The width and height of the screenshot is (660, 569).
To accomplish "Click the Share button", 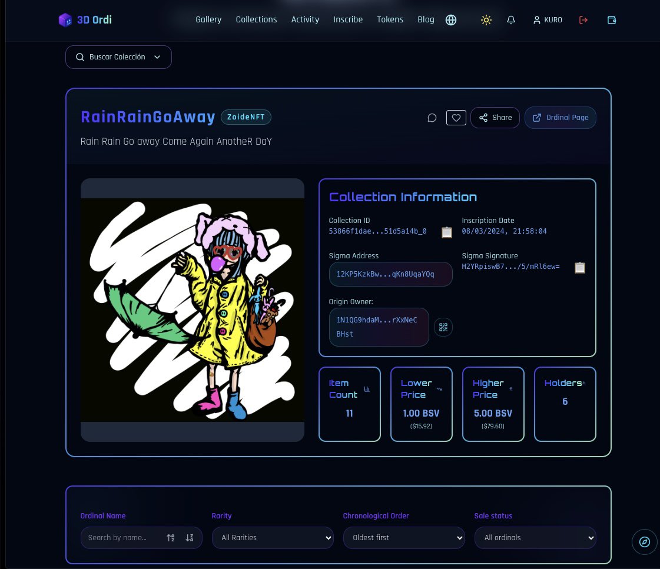I will tap(495, 118).
